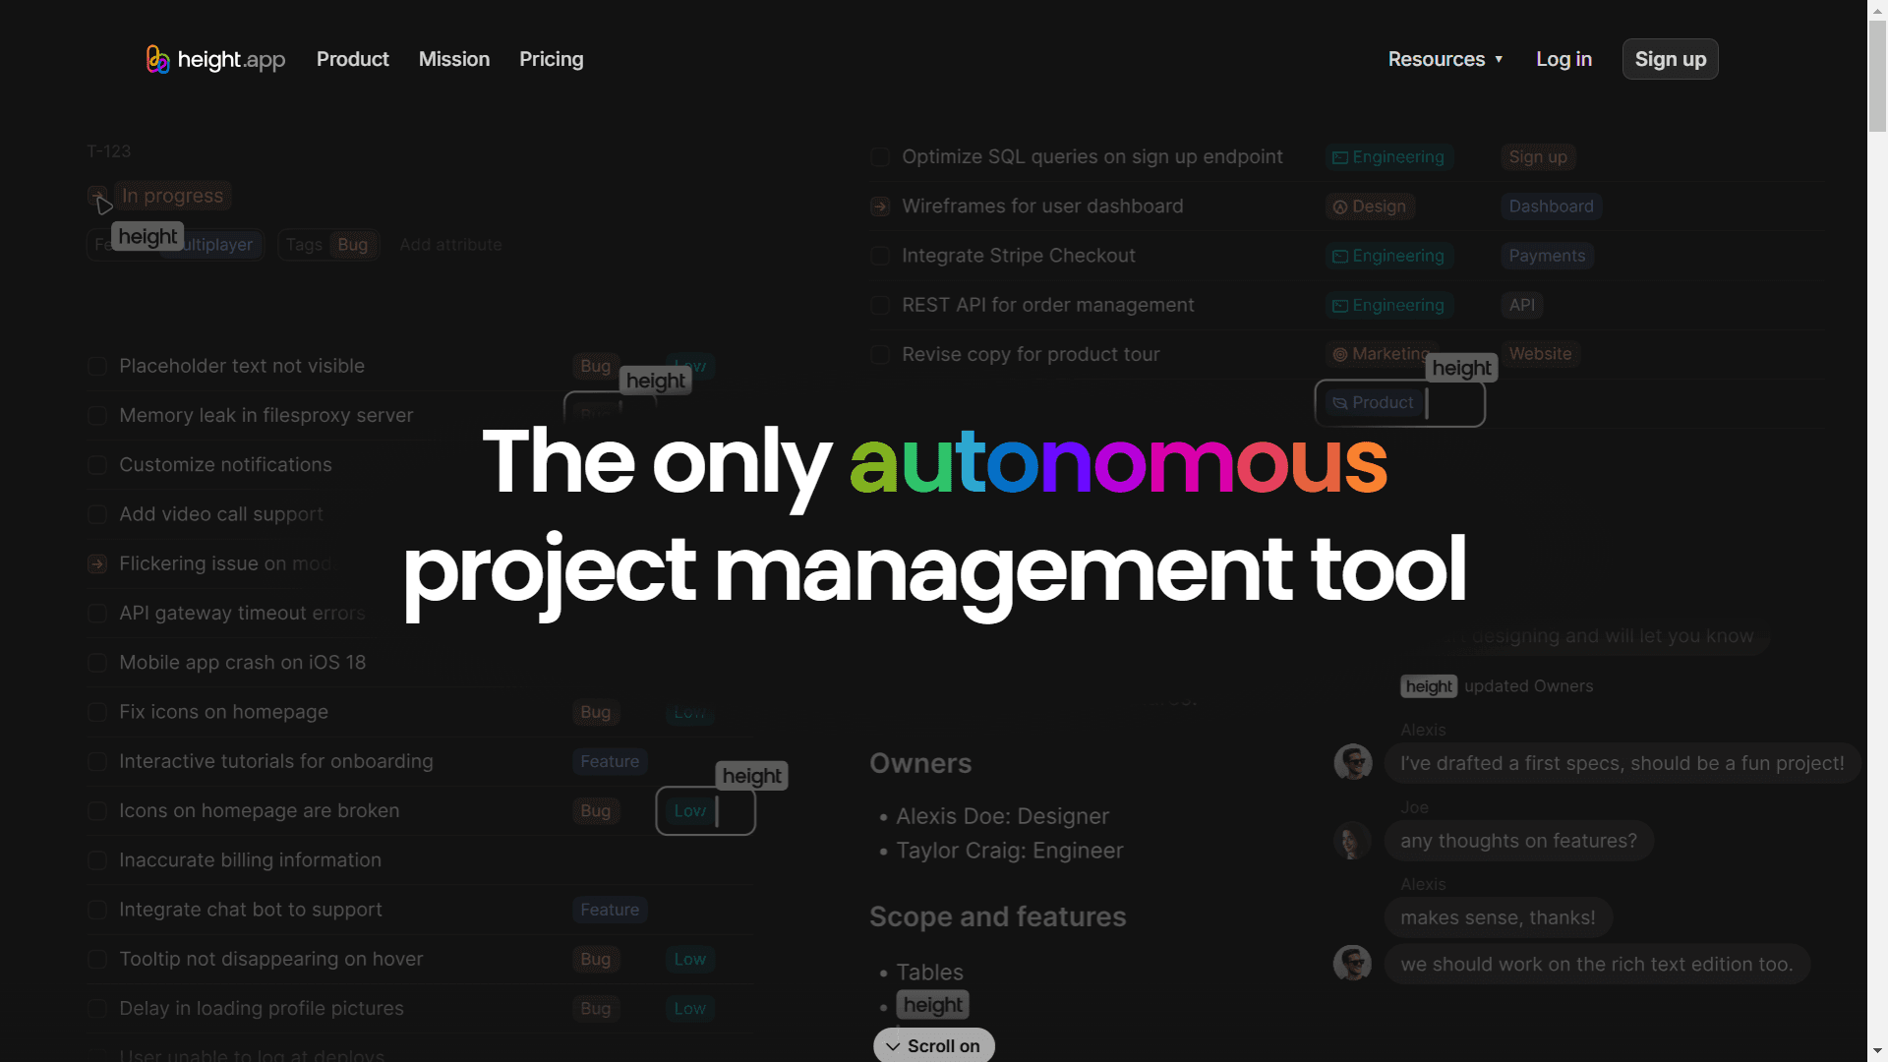Screen dimensions: 1888x1062
Task: Click the height.app logo icon
Action: pyautogui.click(x=157, y=59)
